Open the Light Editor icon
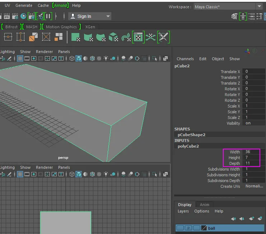Viewport: 266px width, 234px height. [x=40, y=16]
